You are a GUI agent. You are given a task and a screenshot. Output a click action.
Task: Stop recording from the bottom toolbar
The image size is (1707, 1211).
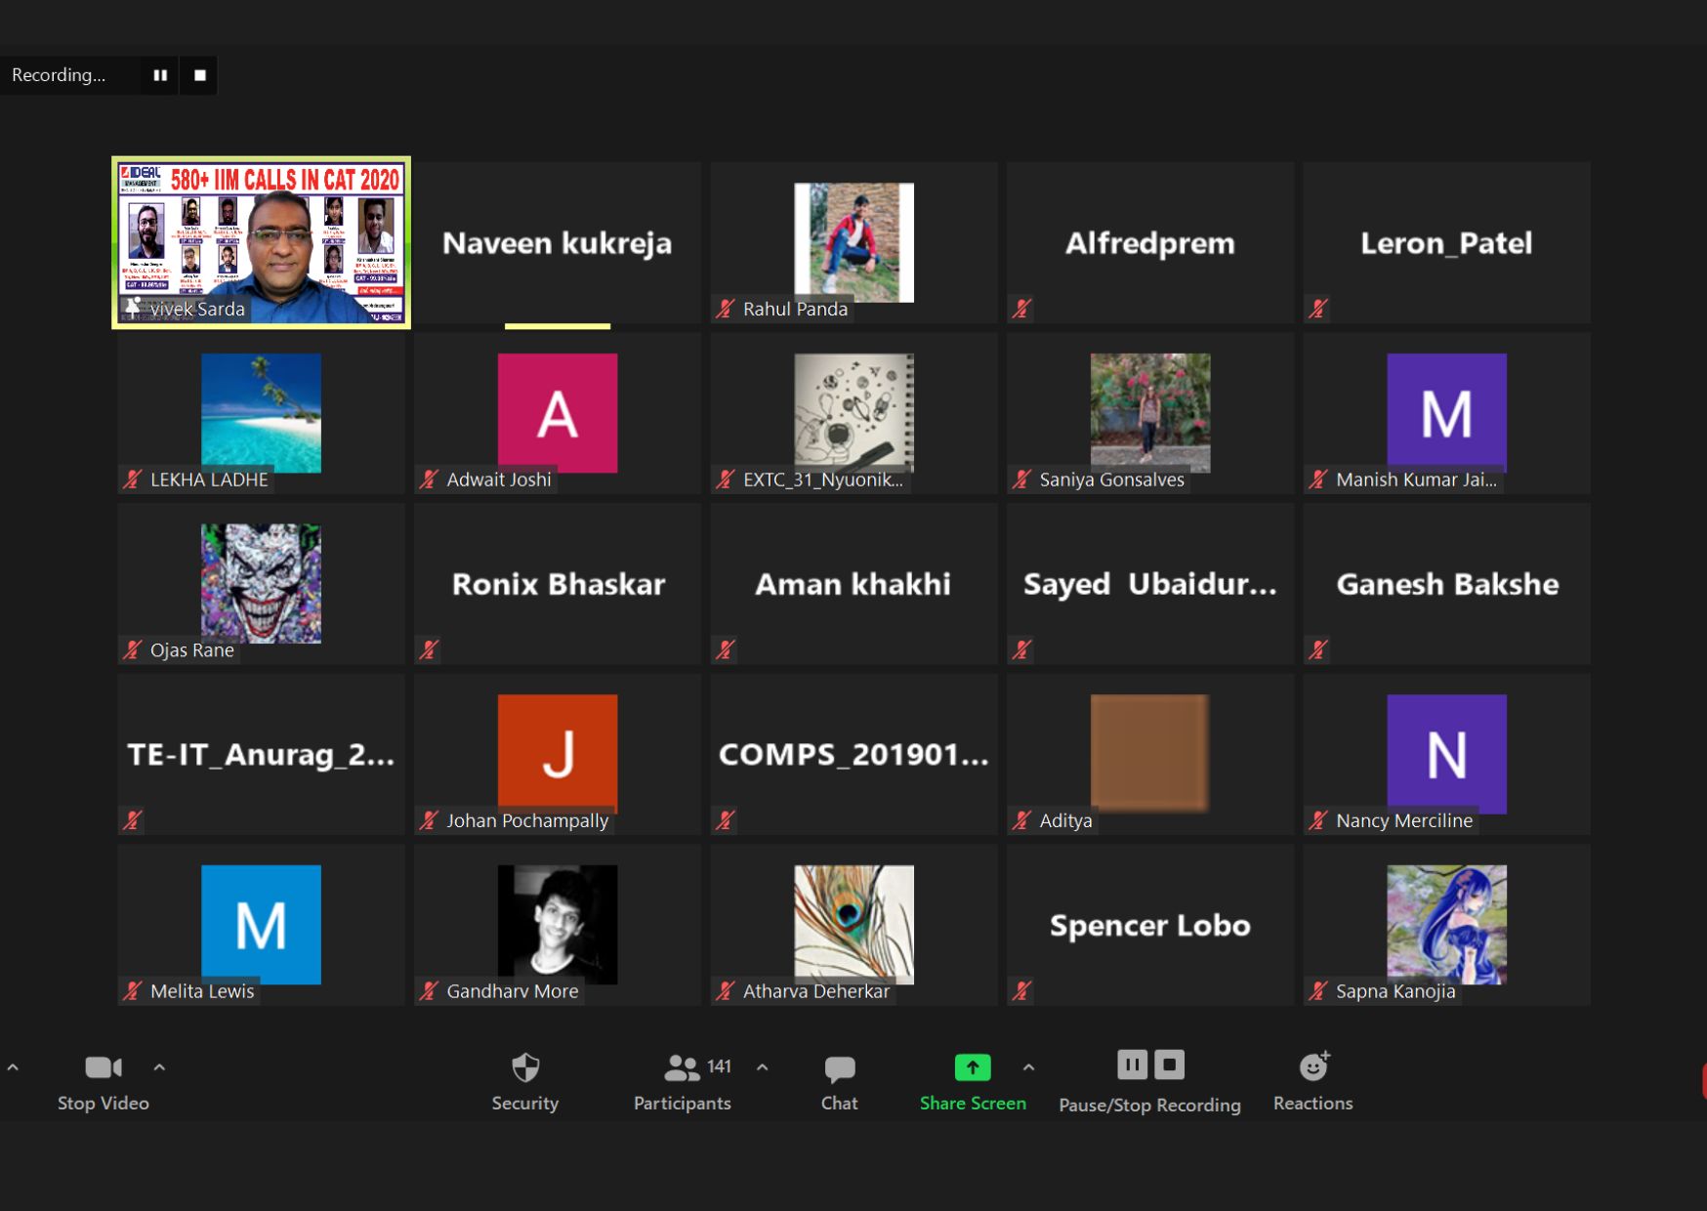point(1169,1065)
